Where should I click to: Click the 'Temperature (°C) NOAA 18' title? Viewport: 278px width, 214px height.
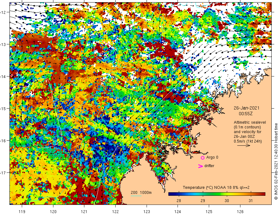(208, 188)
